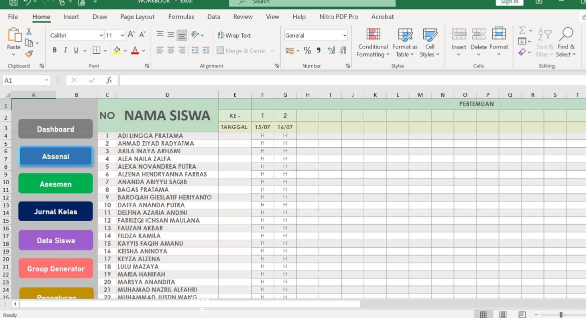Select column D header
Image resolution: width=586 pixels, height=318 pixels.
[x=168, y=95]
